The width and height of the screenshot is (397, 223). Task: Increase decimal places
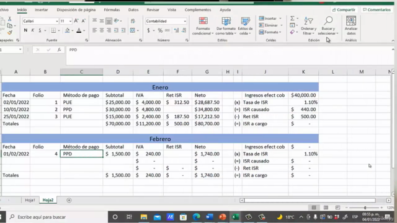pyautogui.click(x=176, y=30)
